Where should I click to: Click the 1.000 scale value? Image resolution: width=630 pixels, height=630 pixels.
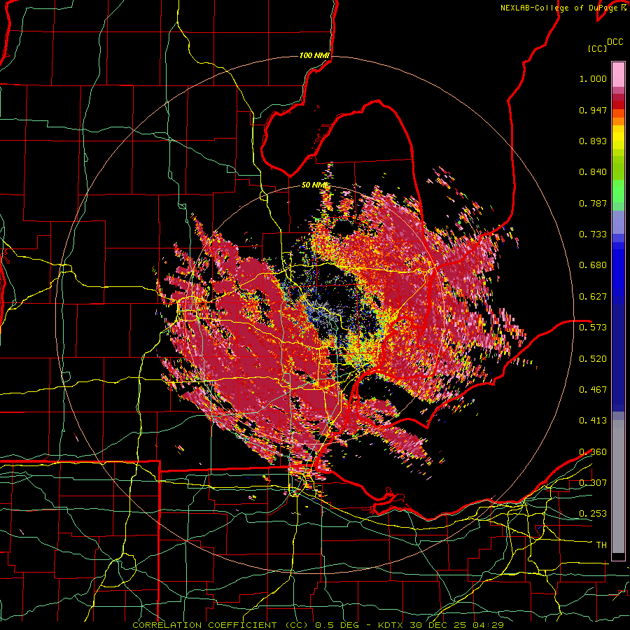point(593,78)
